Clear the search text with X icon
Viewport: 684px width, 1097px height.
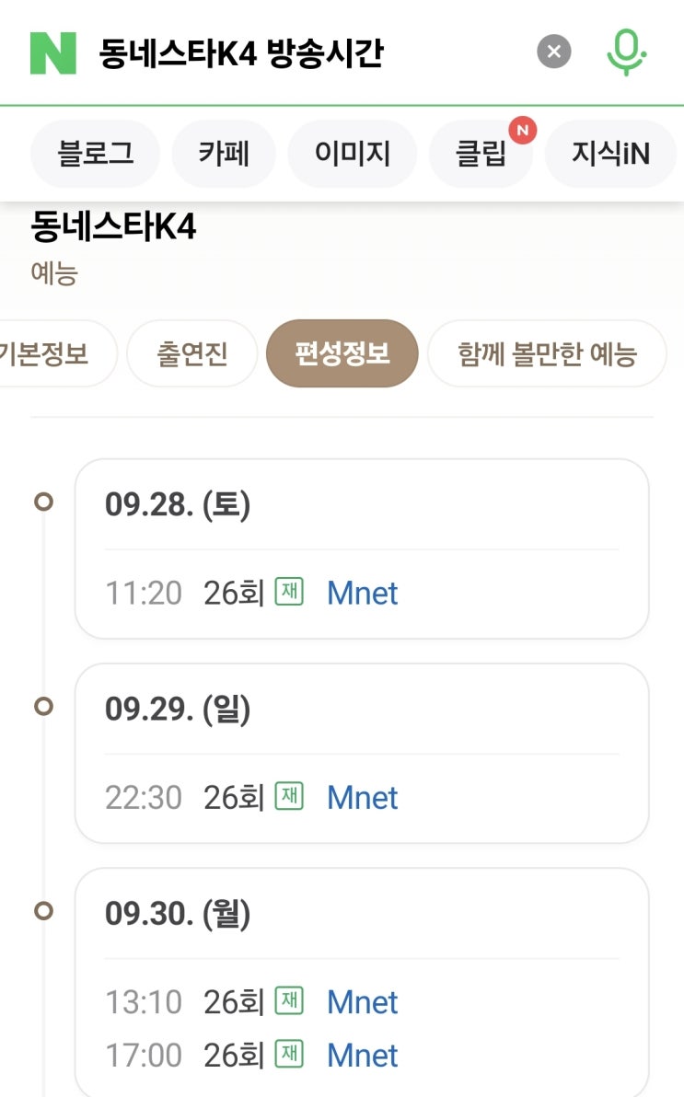coord(554,52)
